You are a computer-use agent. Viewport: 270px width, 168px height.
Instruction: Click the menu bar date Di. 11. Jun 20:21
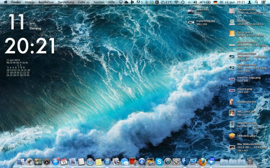(232, 2)
